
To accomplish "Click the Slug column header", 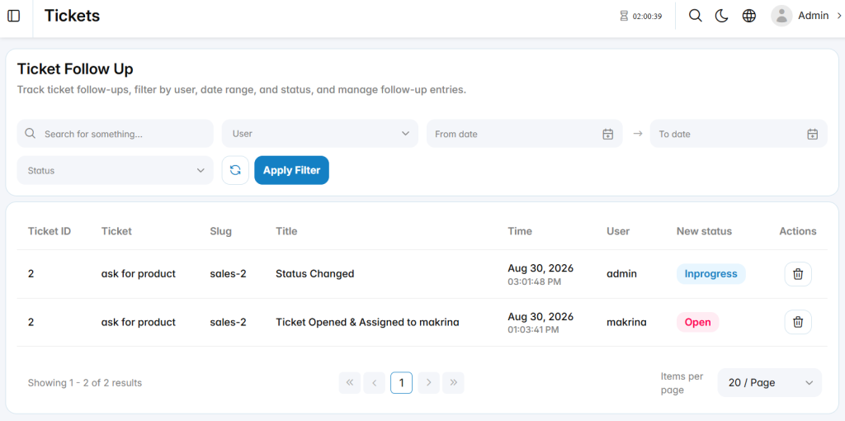I will [221, 231].
